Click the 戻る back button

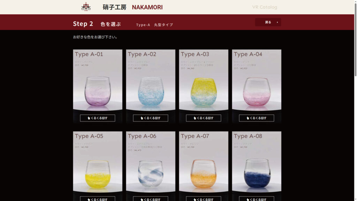point(268,22)
